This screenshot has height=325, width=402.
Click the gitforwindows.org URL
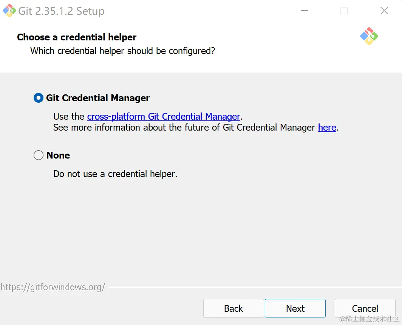[x=53, y=287]
